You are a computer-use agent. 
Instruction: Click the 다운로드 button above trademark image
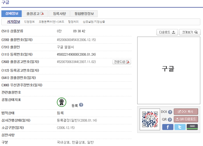(x=167, y=32)
